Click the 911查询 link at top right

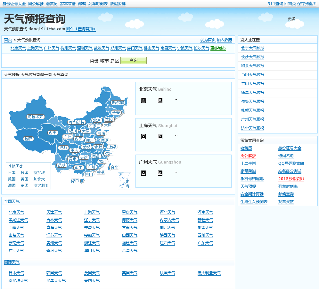(275, 4)
